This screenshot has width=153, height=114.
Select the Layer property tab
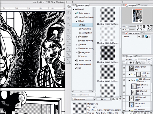click(132, 33)
